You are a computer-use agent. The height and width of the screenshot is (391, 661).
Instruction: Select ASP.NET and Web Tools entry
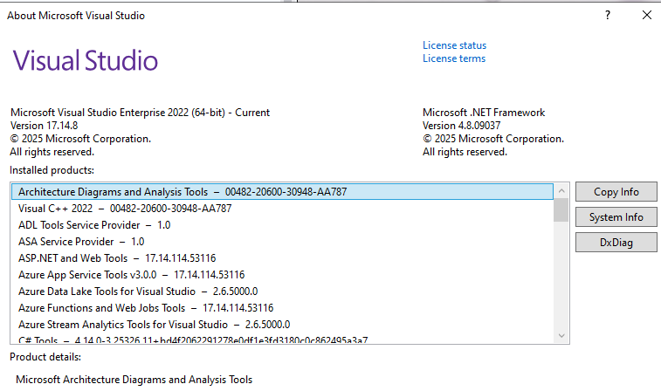(117, 258)
